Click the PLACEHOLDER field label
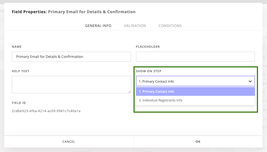267x152 pixels. tap(148, 47)
